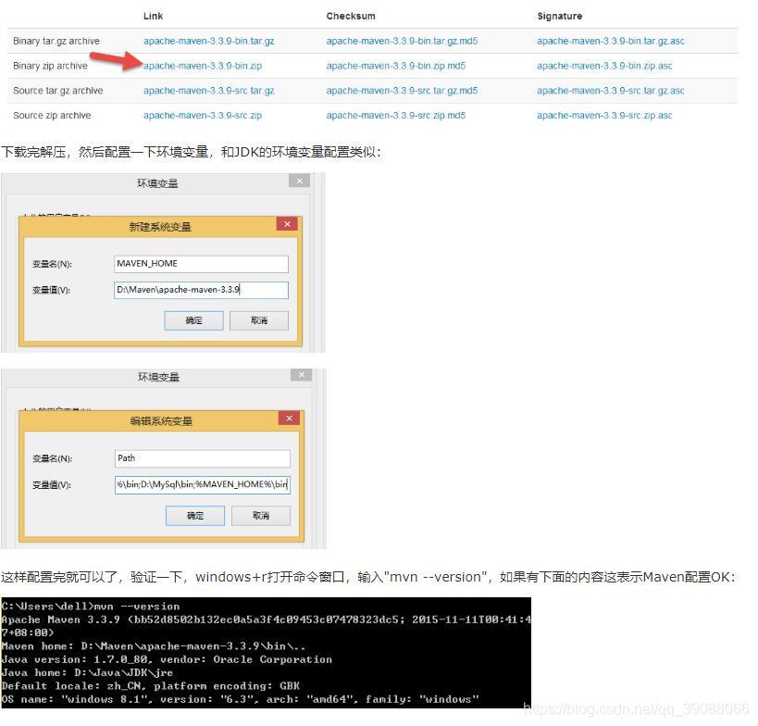Click the 变量名(N) label in 新建系统变量 dialog
The width and height of the screenshot is (758, 726).
tap(52, 264)
